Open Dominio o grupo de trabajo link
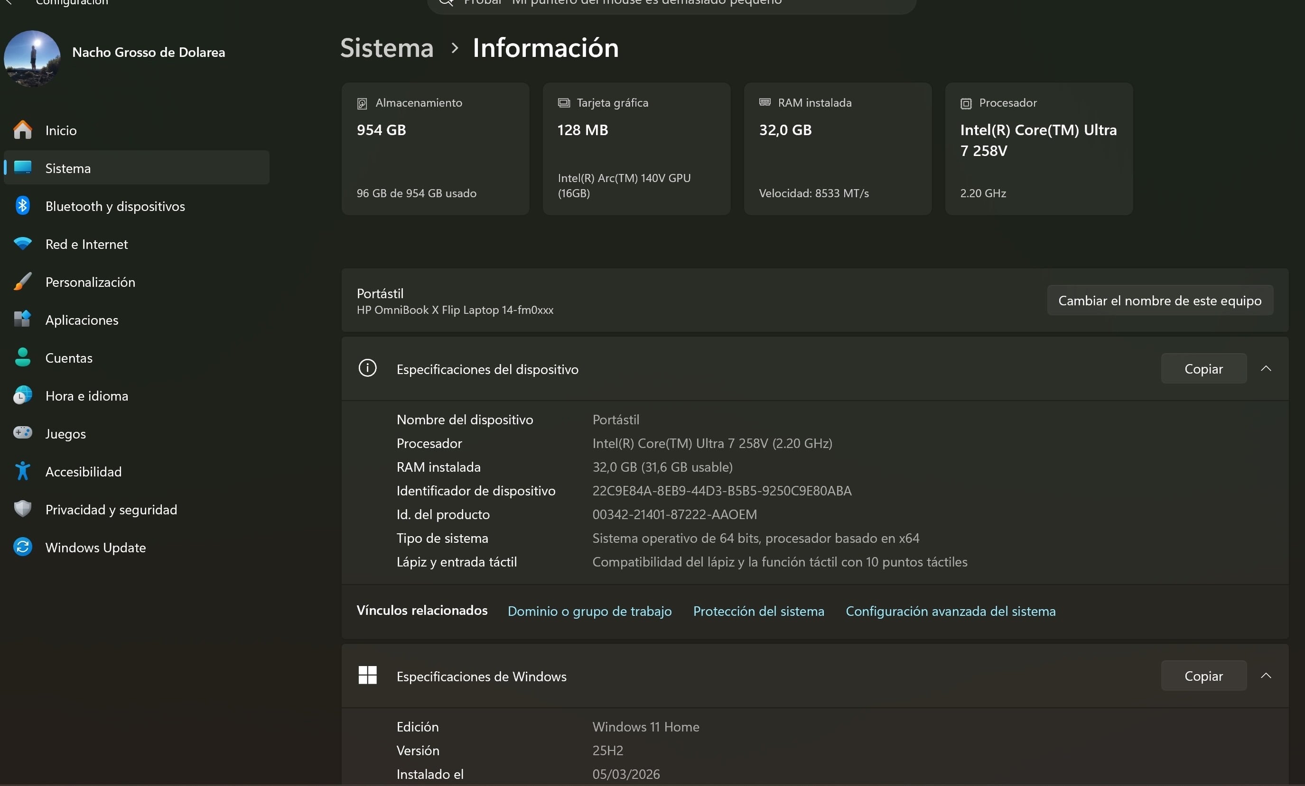Viewport: 1305px width, 786px height. coord(589,611)
